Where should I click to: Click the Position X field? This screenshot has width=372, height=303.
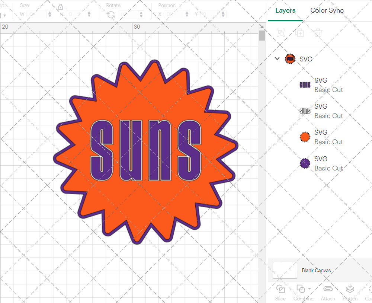pyautogui.click(x=174, y=14)
